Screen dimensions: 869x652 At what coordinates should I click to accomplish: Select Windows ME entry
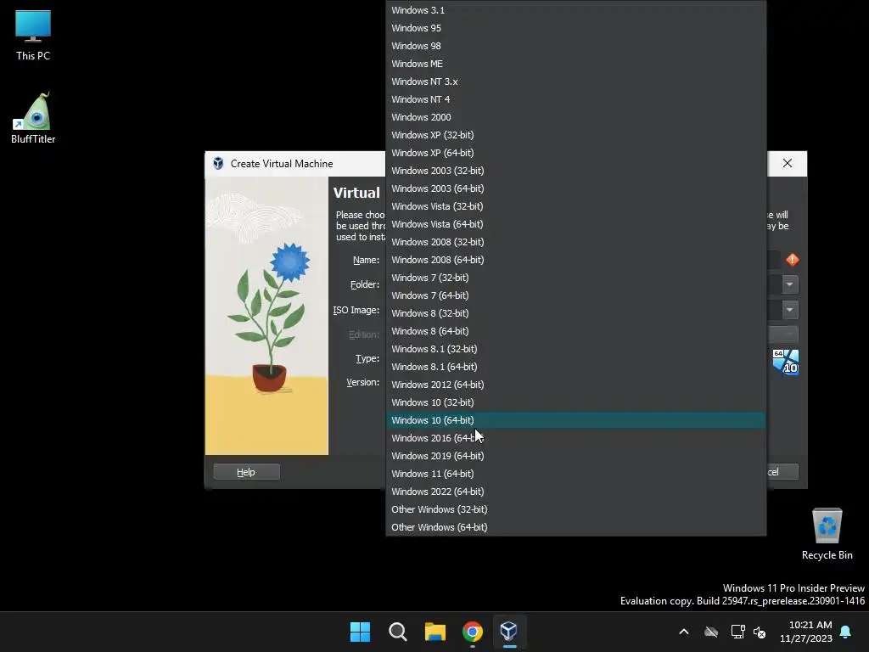coord(576,64)
